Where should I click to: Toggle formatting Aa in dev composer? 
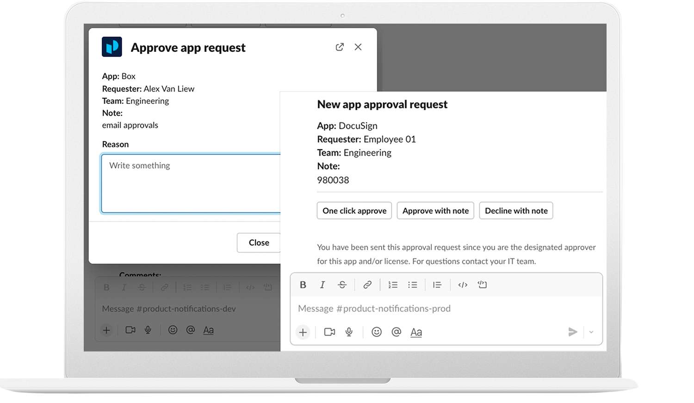[208, 330]
